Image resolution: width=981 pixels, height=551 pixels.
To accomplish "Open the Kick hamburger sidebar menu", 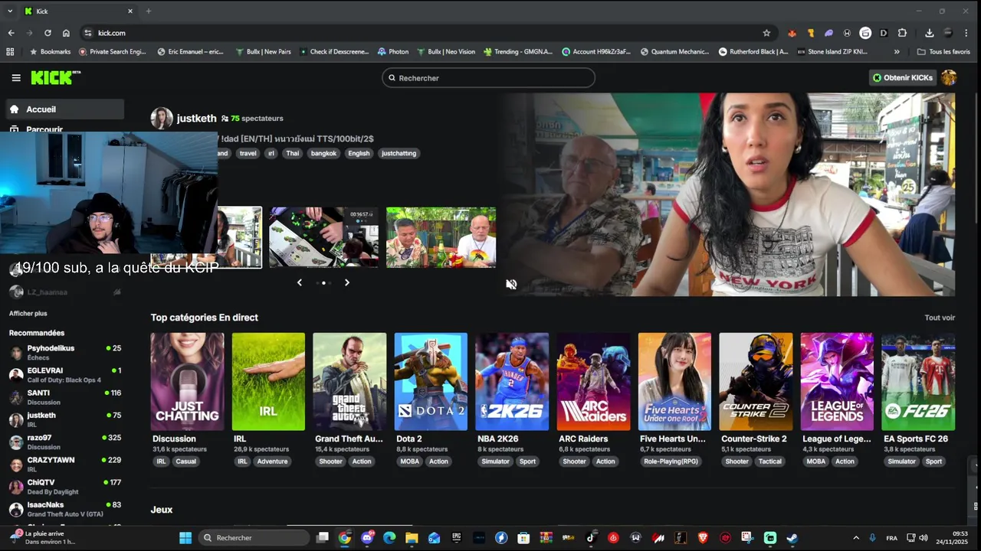I will click(16, 77).
